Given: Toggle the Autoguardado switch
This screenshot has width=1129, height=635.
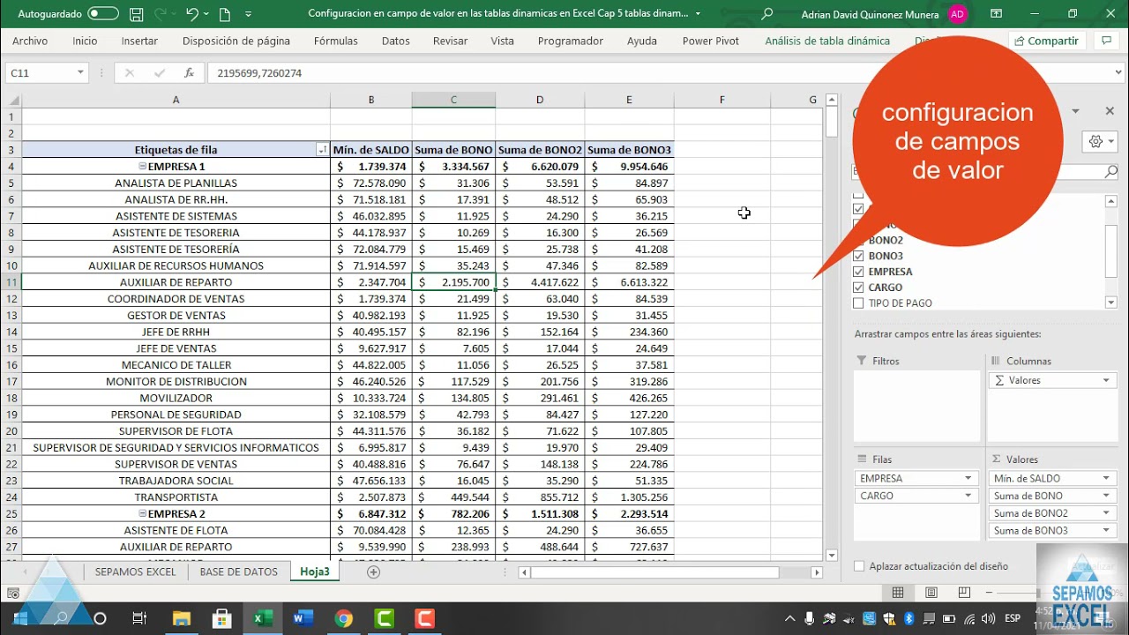Looking at the screenshot, I should click(103, 14).
